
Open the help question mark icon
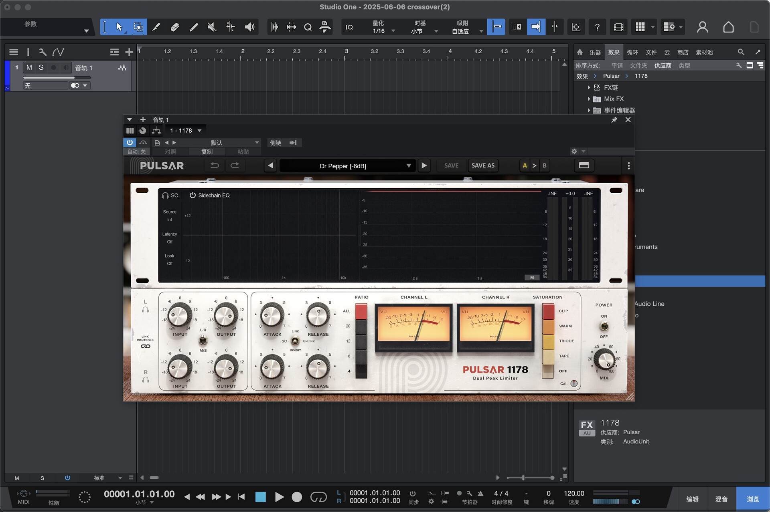(x=597, y=27)
